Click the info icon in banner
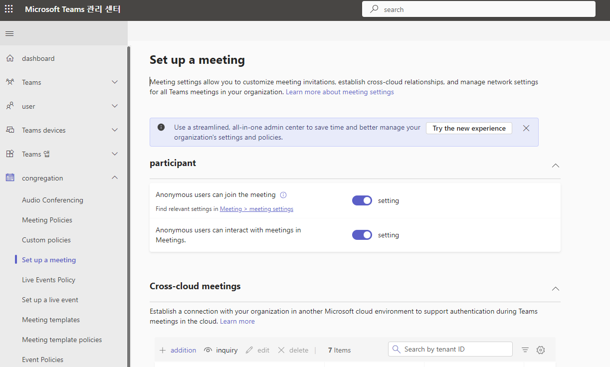 [x=161, y=127]
